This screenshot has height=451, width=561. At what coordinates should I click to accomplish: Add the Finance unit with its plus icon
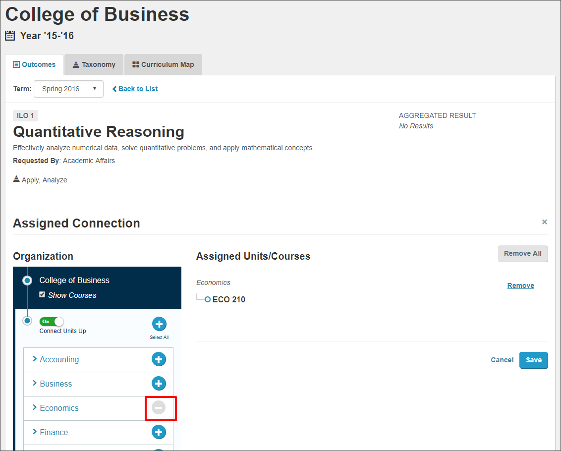[159, 432]
